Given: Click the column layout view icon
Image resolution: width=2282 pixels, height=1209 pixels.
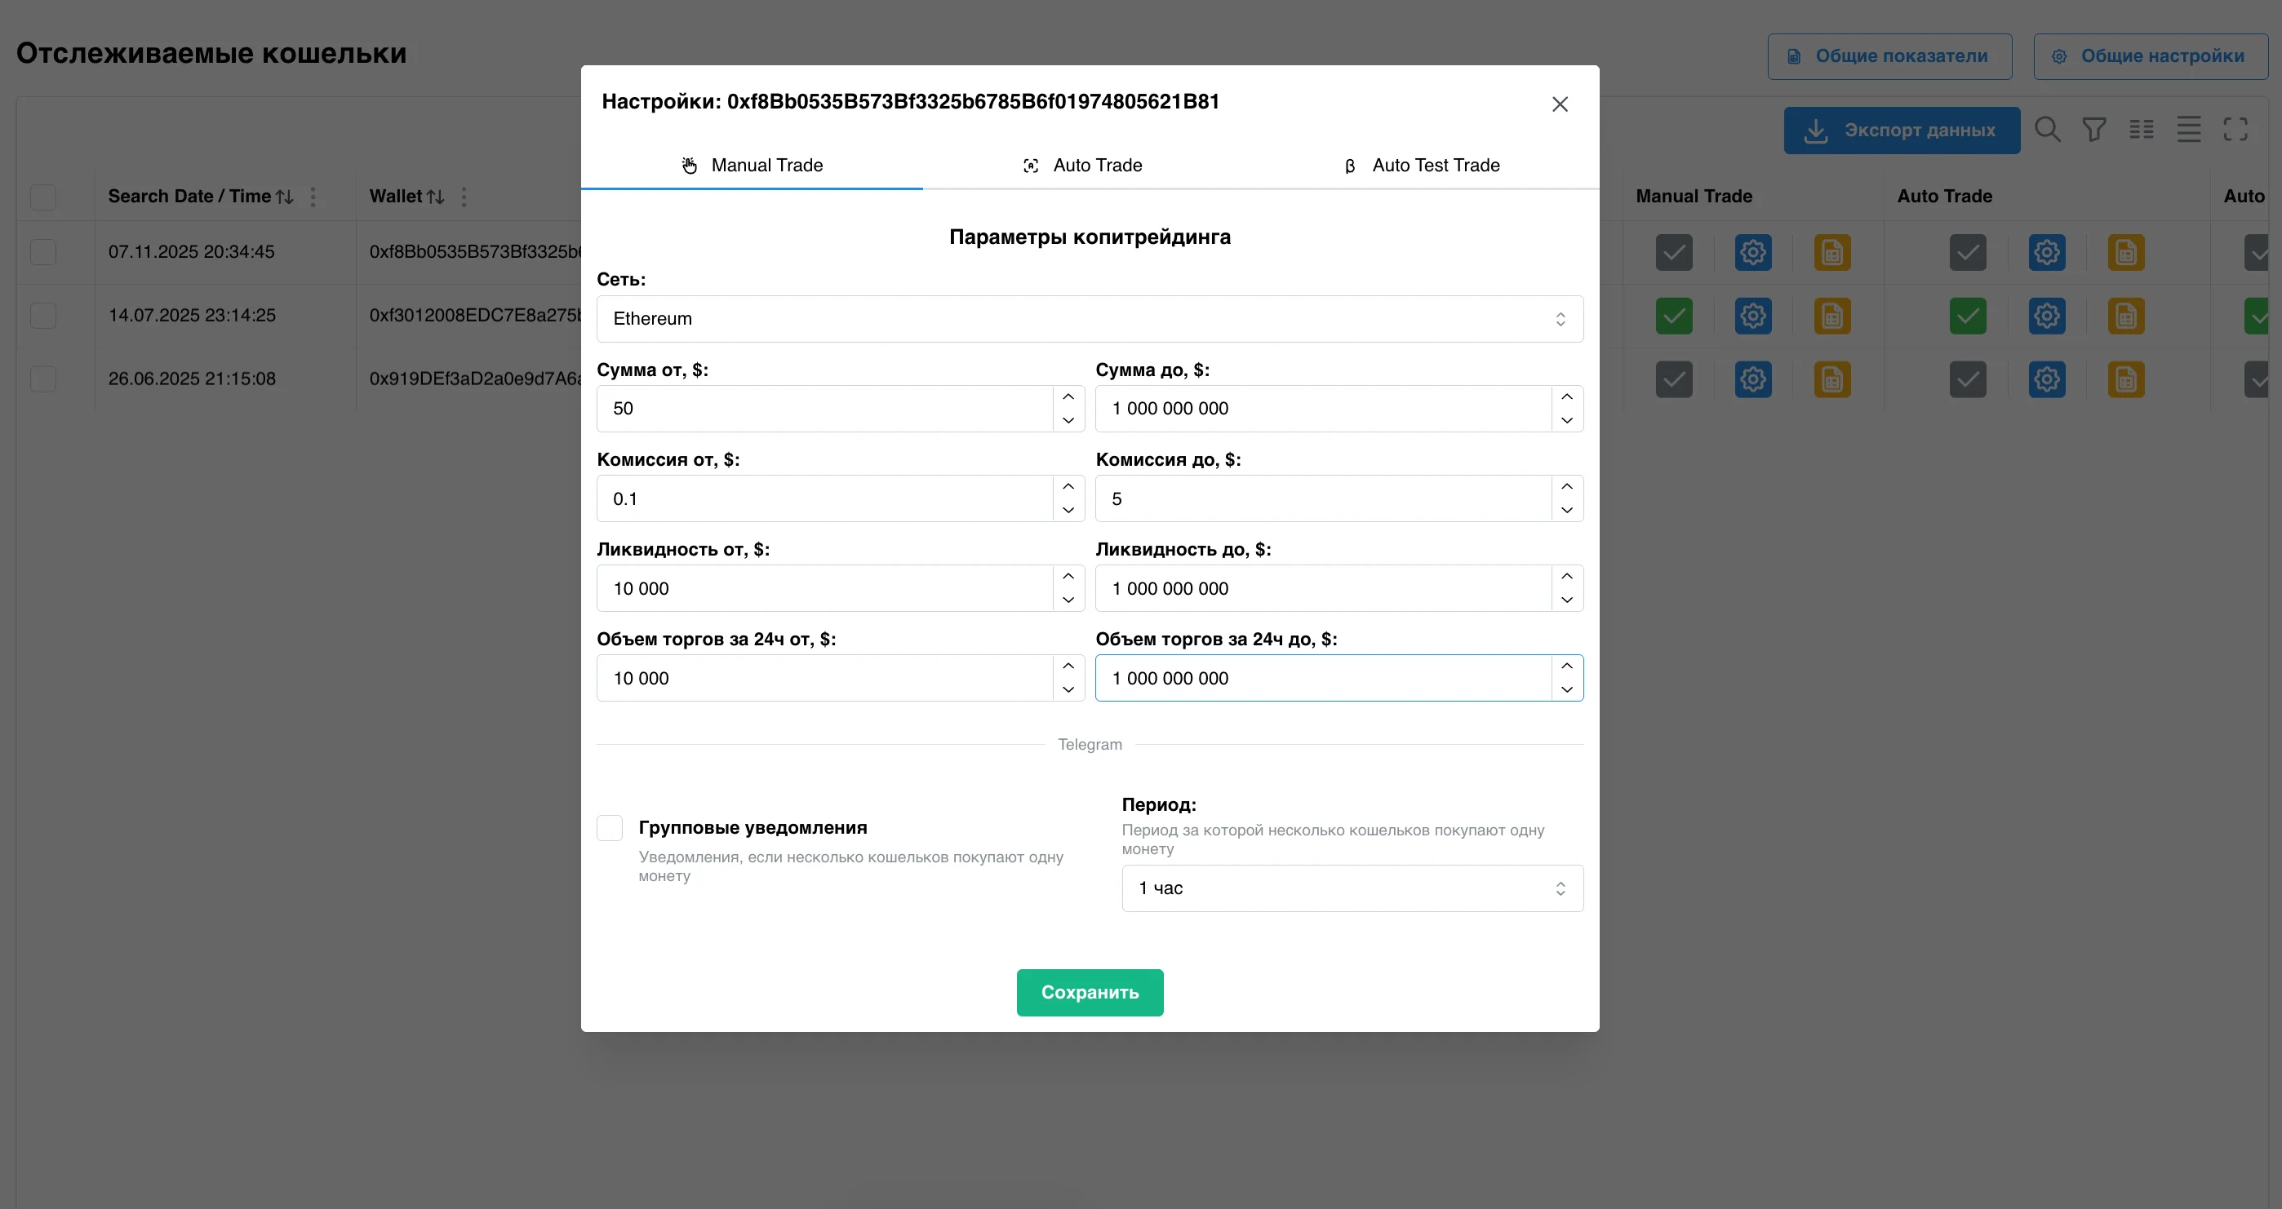Looking at the screenshot, I should [2142, 130].
